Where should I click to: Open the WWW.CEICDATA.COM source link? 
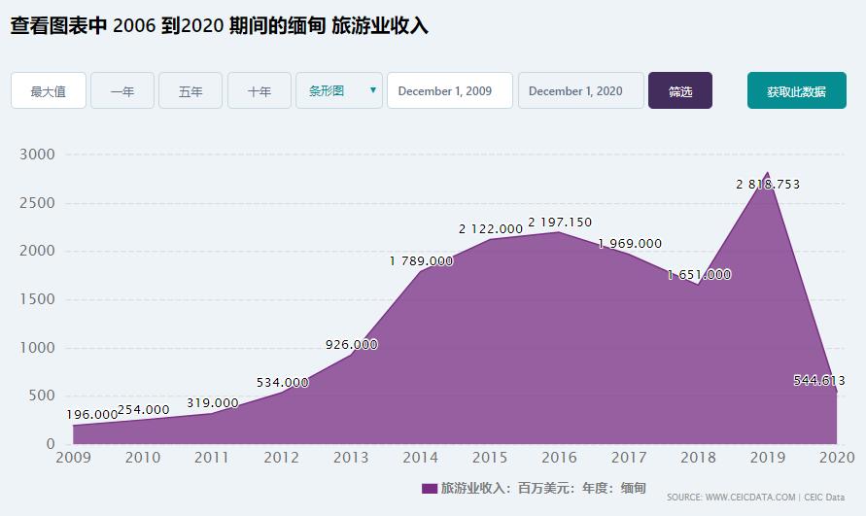[x=750, y=498]
